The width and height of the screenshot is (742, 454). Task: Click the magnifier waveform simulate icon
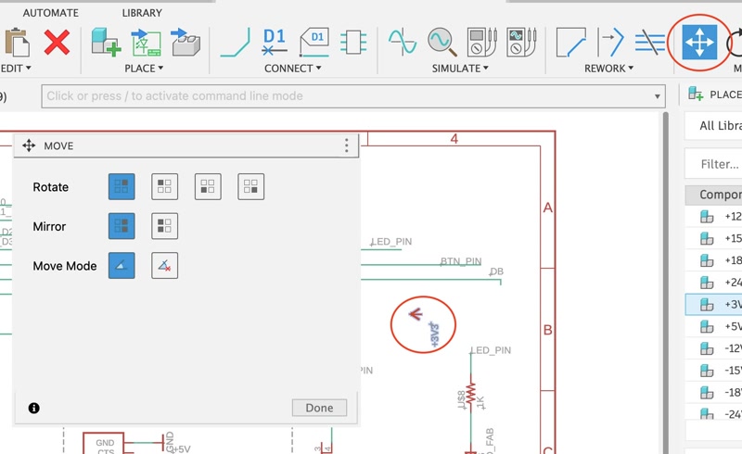pyautogui.click(x=442, y=42)
